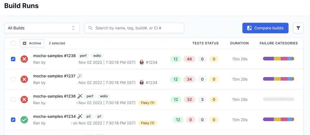Click the Flaky (1) tag on #1236
The image size is (310, 135).
pos(147,103)
